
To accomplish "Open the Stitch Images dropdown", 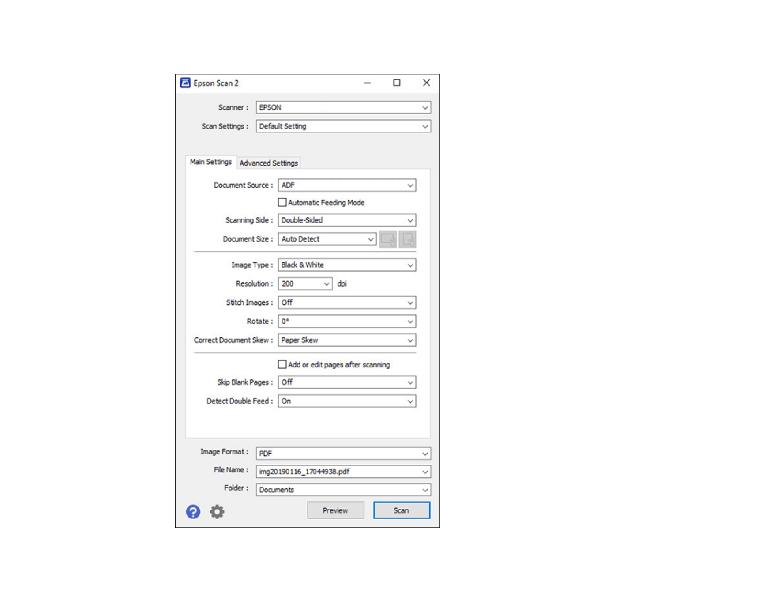I will [x=347, y=302].
